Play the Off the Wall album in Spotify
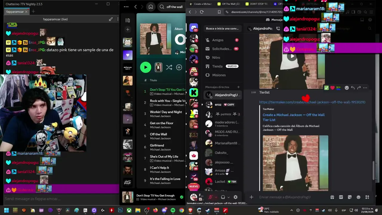Screen dimensions: 382x215 (146, 67)
